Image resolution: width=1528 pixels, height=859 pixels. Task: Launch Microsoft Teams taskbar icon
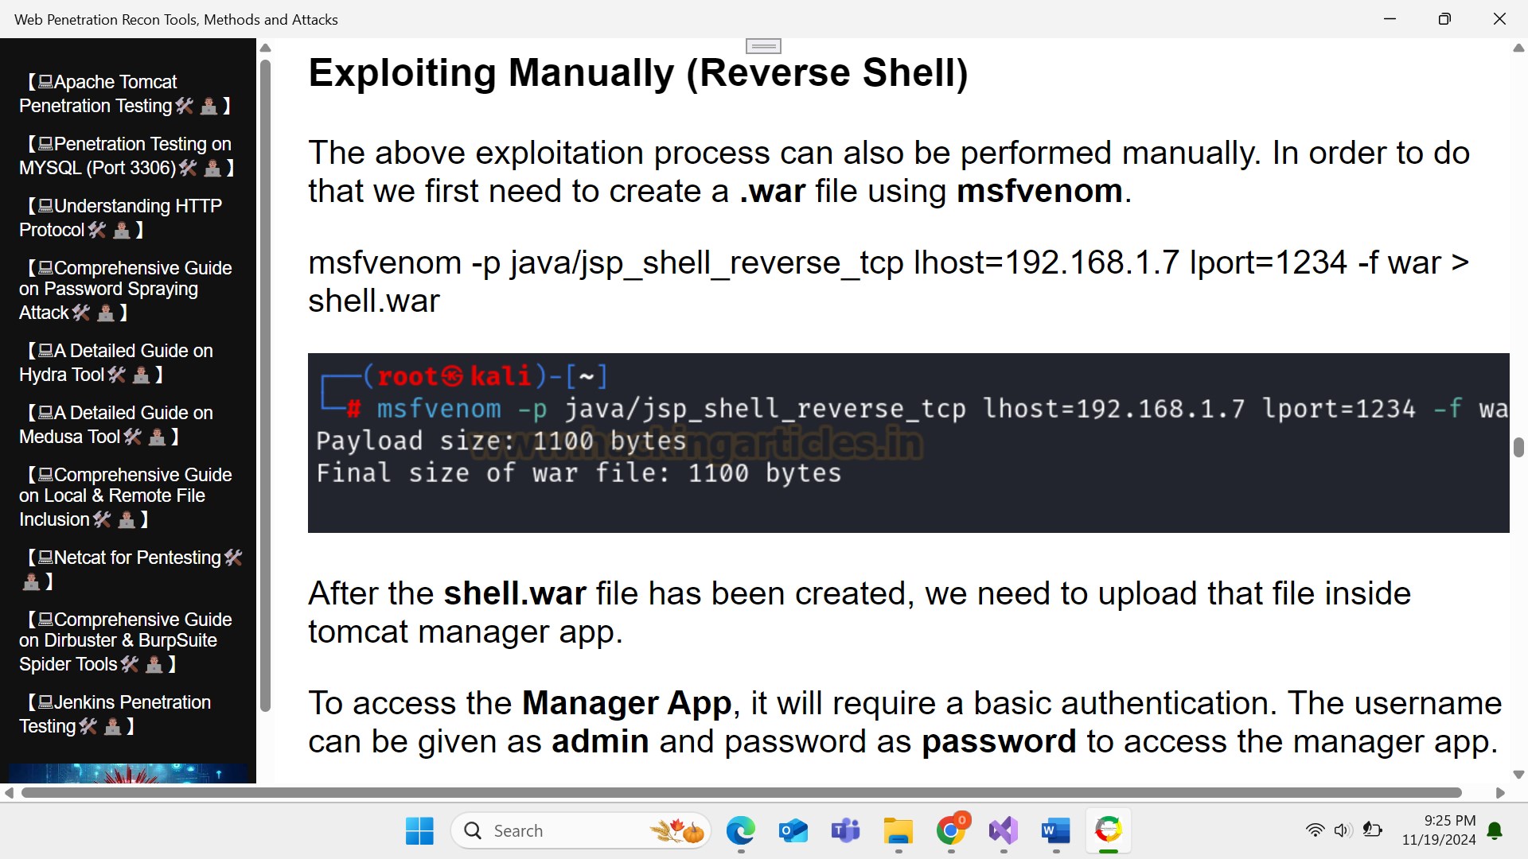click(x=845, y=831)
